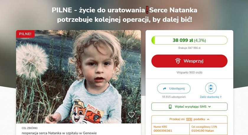Click the Wsparło 900 osób supporters text
The height and width of the screenshot is (135, 248).
[x=189, y=72]
